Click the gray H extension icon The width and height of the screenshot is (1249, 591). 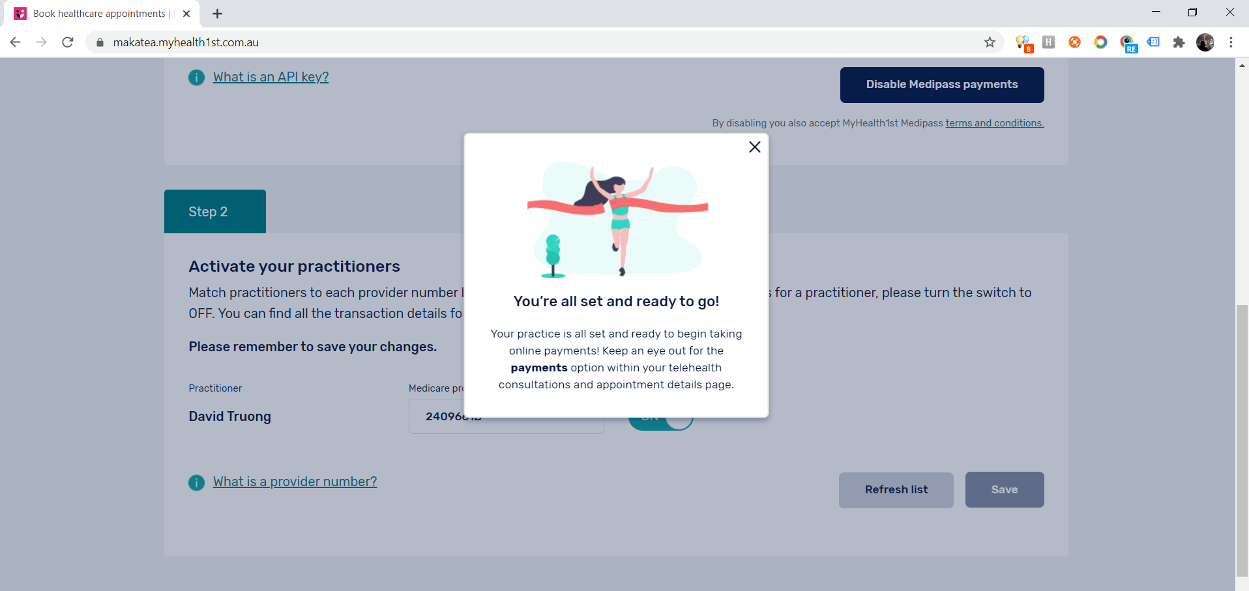tap(1048, 42)
